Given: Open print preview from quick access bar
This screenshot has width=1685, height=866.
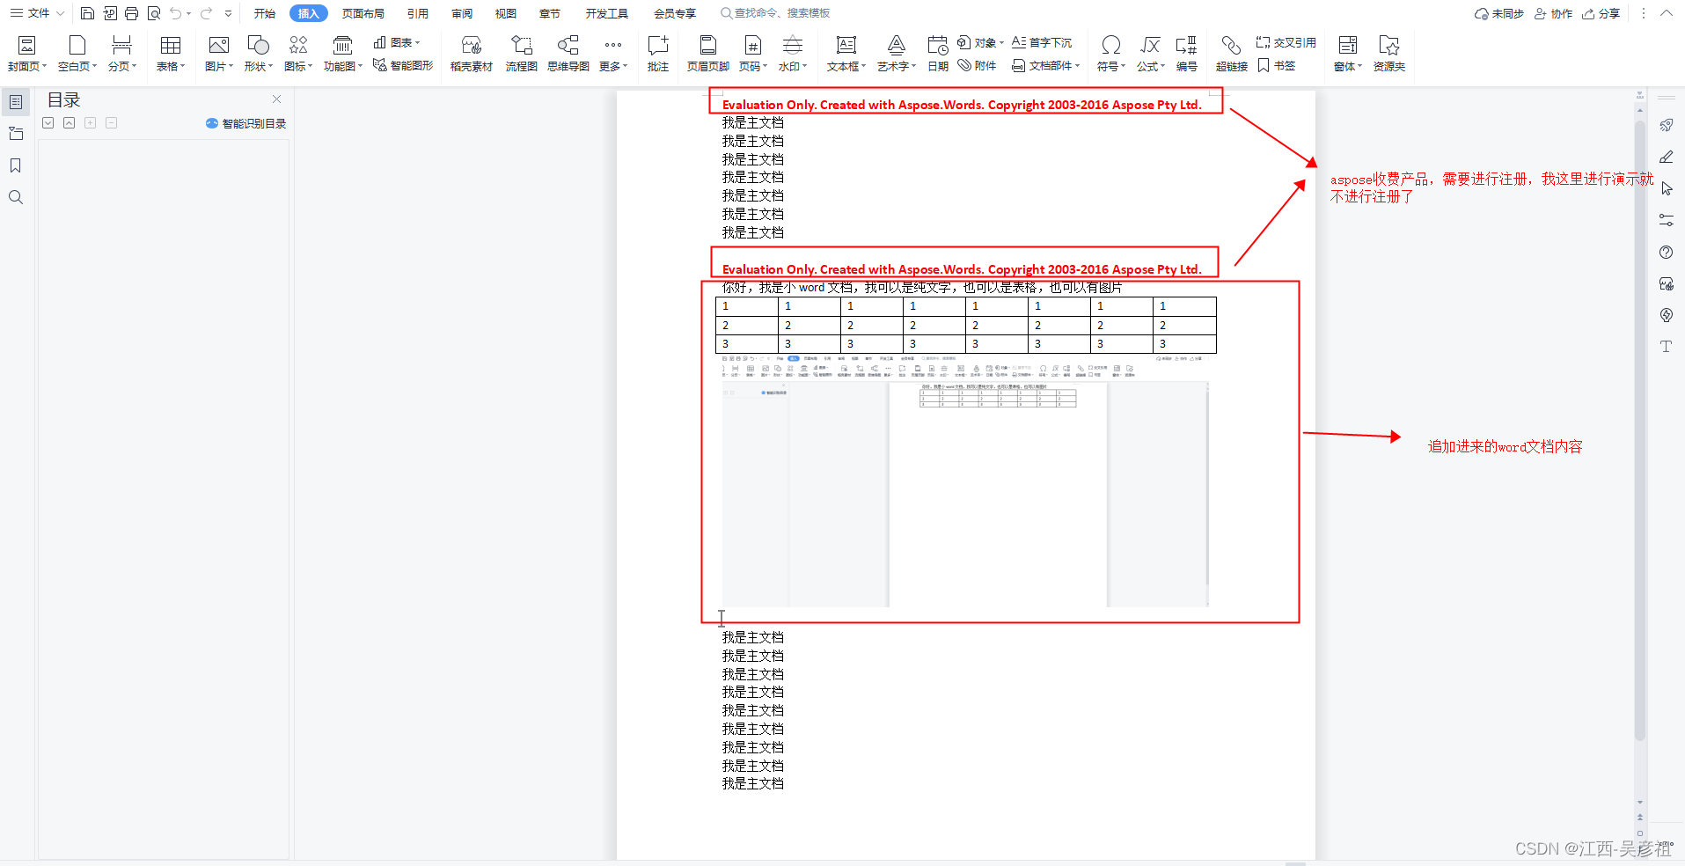Looking at the screenshot, I should (x=154, y=13).
